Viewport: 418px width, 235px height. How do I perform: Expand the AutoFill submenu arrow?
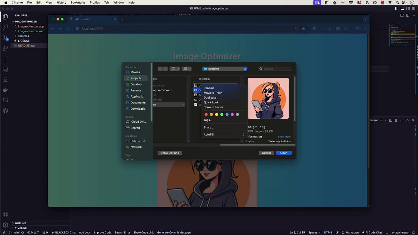(243, 134)
